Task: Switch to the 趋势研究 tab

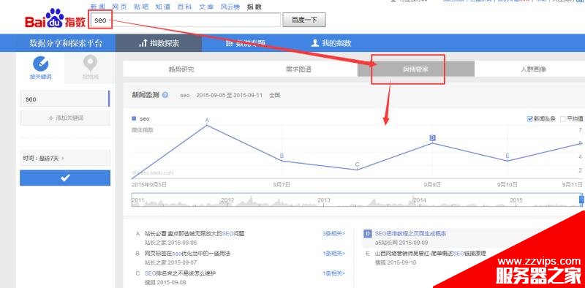Action: 181,69
